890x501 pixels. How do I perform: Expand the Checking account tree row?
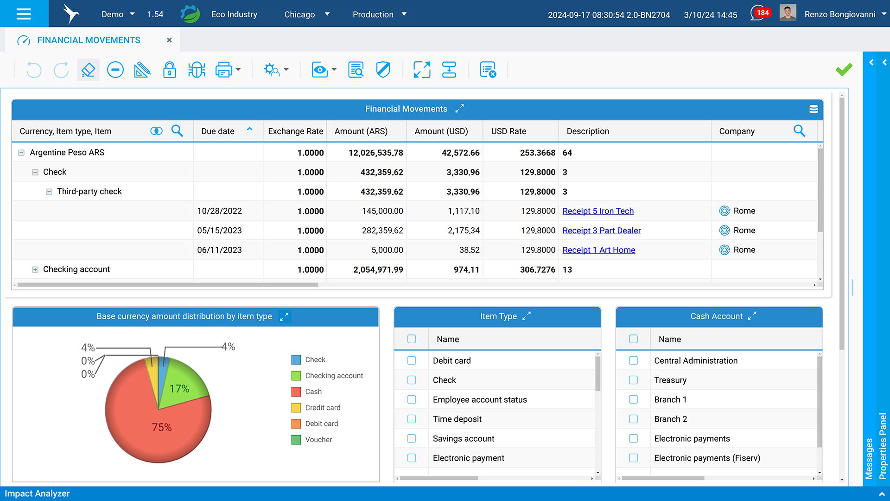(x=35, y=270)
